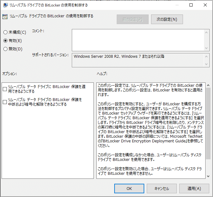The width and height of the screenshot is (213, 197).
Task: Click the help pane scroll up arrow
Action: [x=208, y=85]
